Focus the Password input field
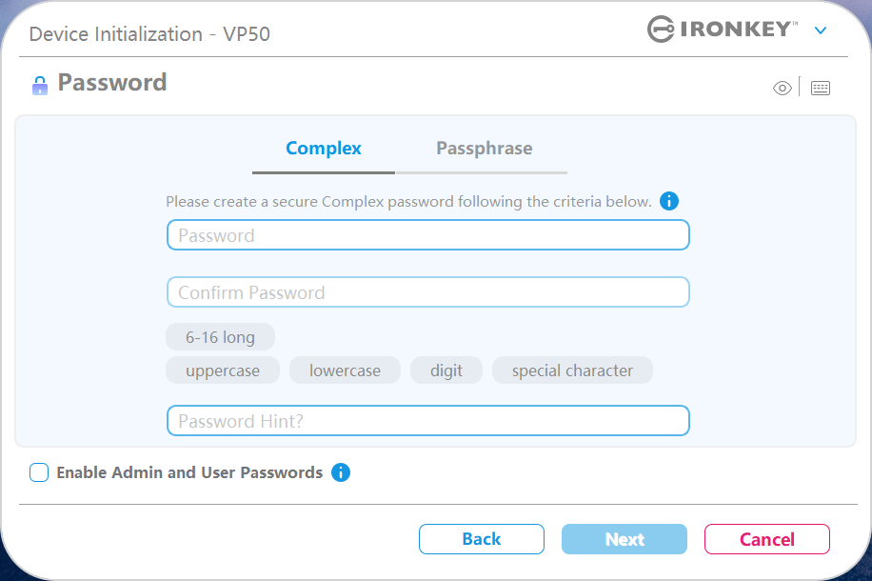This screenshot has width=872, height=581. coord(427,235)
